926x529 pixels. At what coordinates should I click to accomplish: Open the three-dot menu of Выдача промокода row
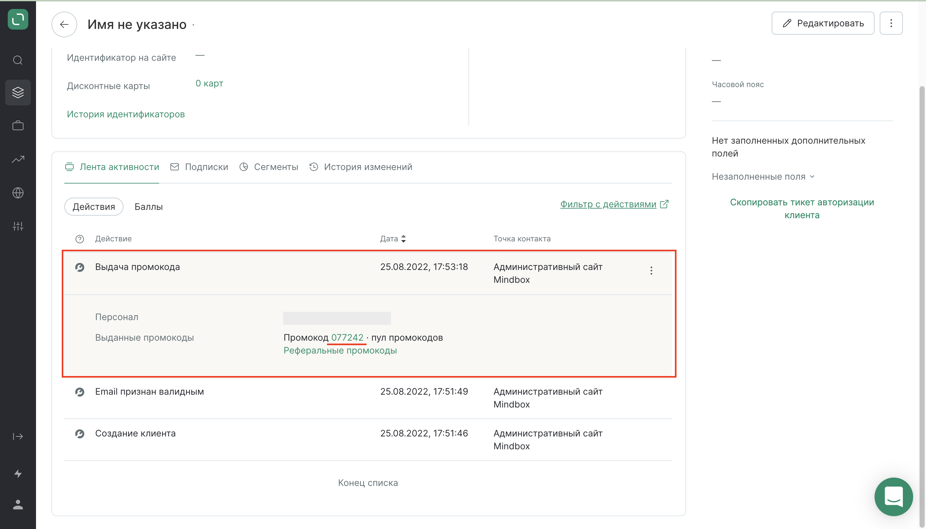[651, 271]
